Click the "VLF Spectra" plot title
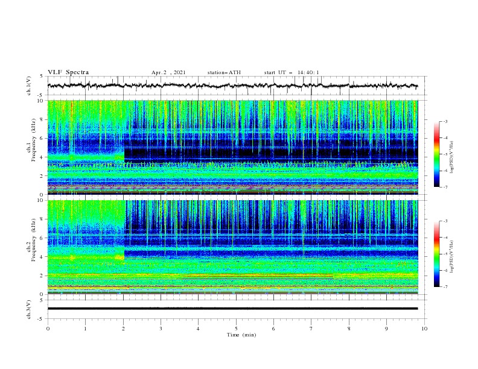This screenshot has width=478, height=369. [68, 72]
